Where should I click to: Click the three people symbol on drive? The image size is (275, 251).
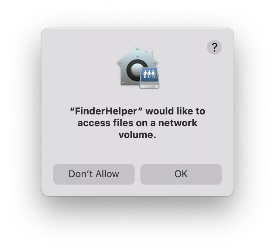(149, 74)
